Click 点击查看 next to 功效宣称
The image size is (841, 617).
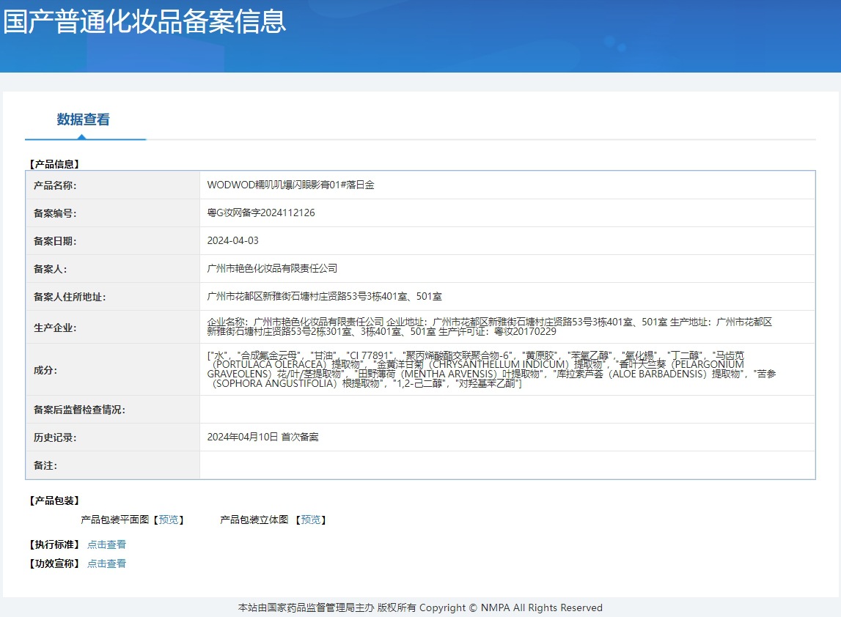(x=106, y=564)
